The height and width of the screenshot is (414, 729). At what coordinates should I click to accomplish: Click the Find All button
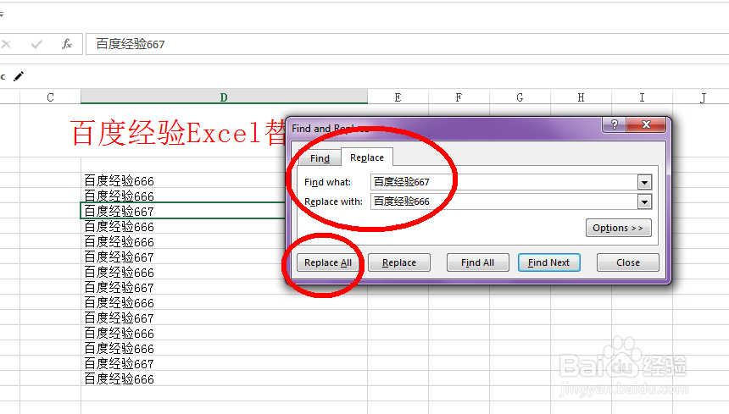tap(477, 262)
